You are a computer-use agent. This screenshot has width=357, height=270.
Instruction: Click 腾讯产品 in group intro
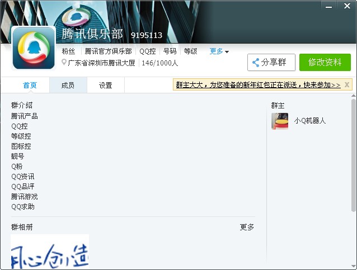25,116
